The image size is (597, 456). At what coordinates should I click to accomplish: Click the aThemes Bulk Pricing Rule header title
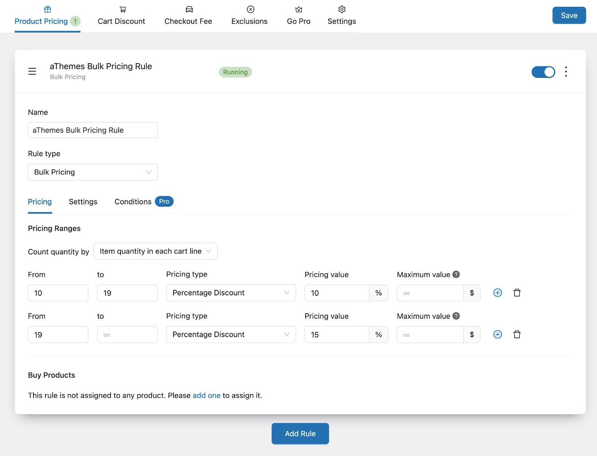click(101, 66)
